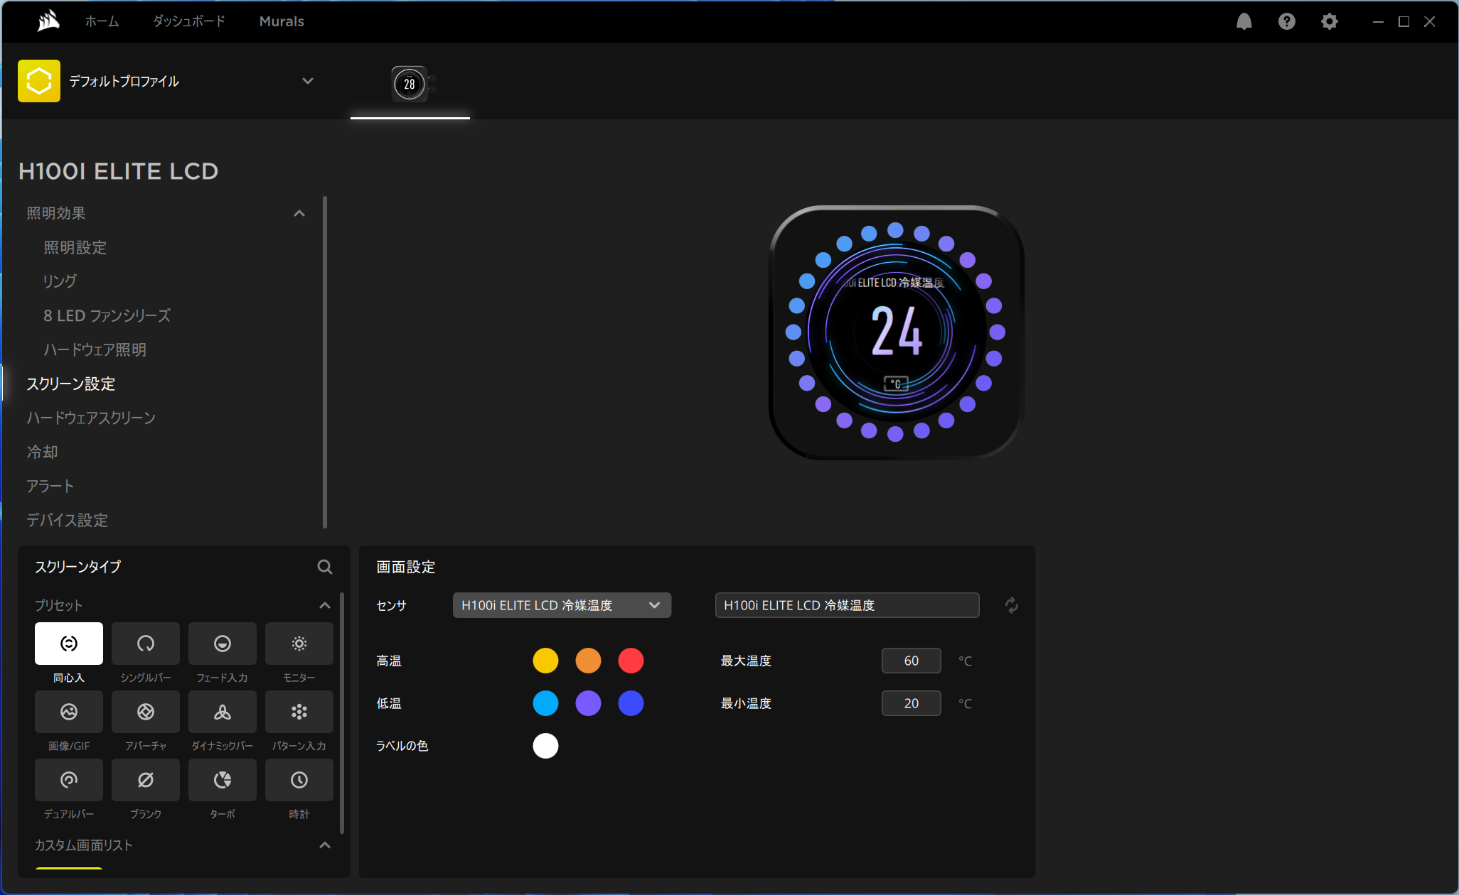Viewport: 1459px width, 895px height.
Task: Pick the red 高温 color swatch
Action: click(631, 661)
